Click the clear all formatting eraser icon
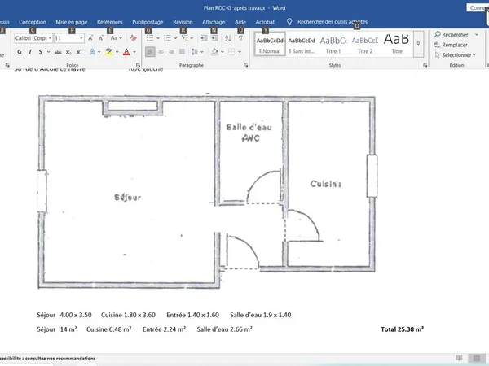 pos(134,38)
